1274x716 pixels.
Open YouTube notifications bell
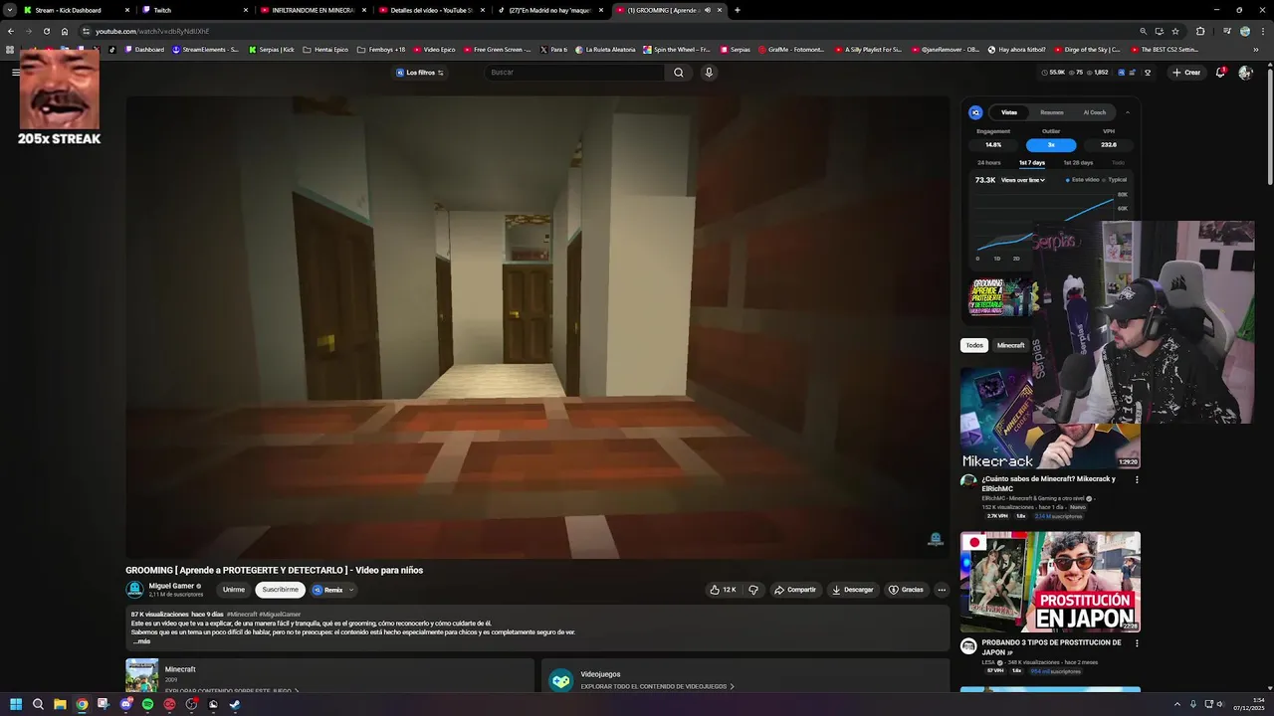click(x=1220, y=73)
